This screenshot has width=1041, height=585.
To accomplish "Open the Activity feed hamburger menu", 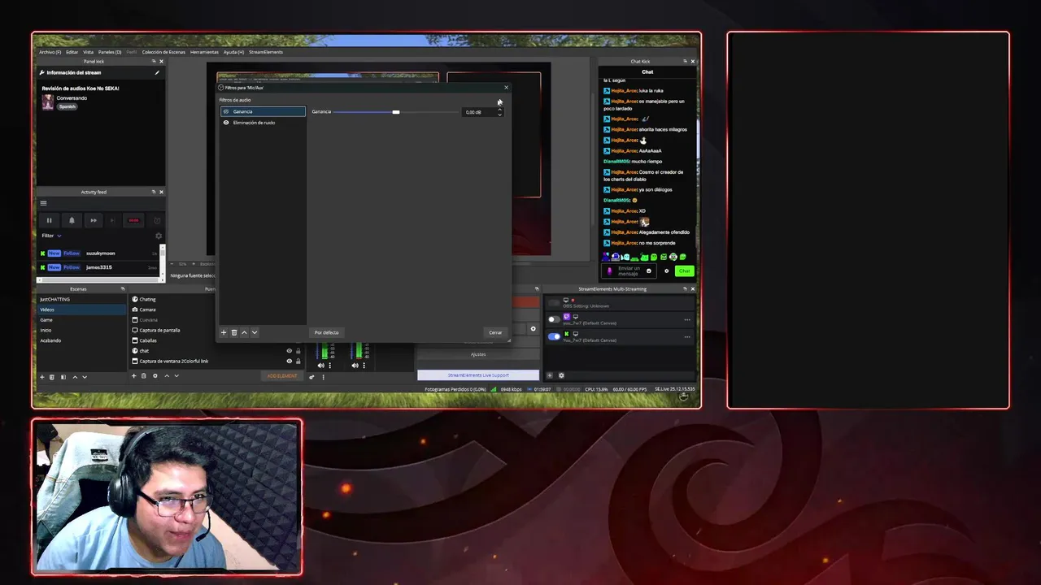I will pyautogui.click(x=43, y=203).
